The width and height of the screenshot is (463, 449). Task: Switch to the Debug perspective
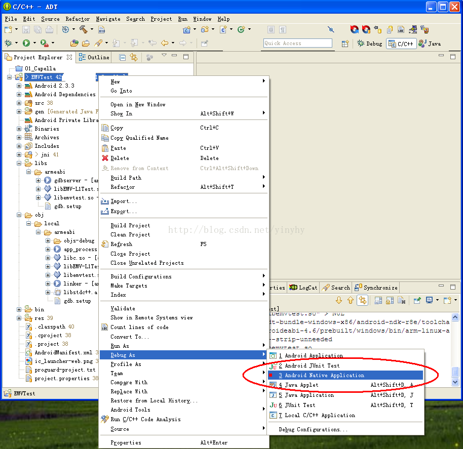[370, 44]
